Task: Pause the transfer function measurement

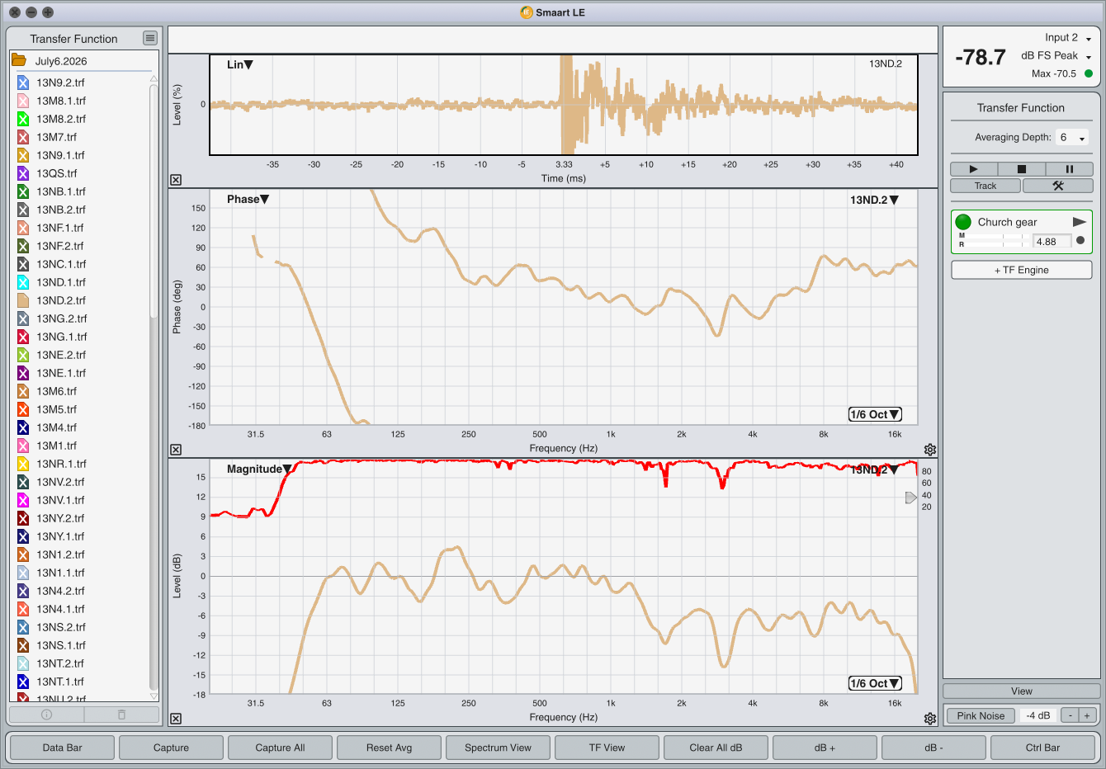Action: (1069, 168)
